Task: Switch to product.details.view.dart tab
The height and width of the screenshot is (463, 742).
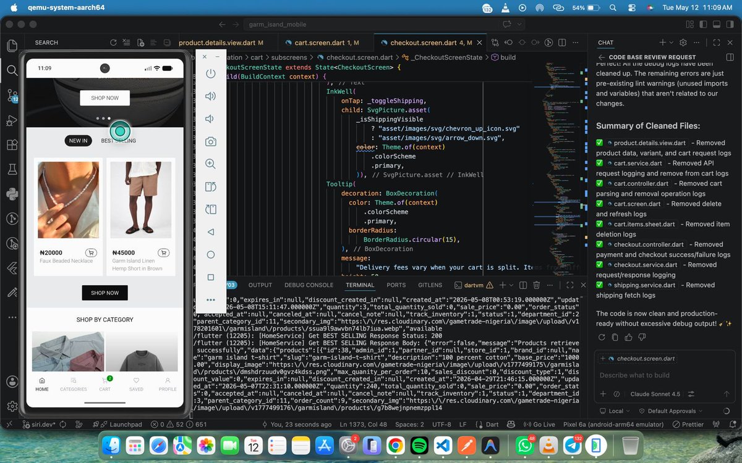Action: (221, 43)
